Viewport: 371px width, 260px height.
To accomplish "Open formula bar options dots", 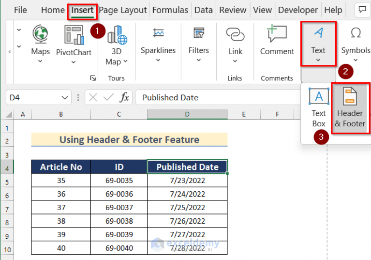I will point(78,97).
